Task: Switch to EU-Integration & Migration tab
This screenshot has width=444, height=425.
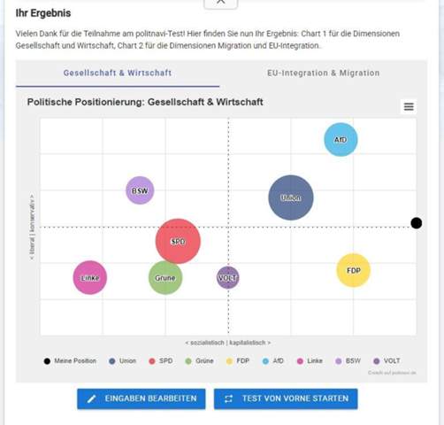Action: tap(324, 73)
